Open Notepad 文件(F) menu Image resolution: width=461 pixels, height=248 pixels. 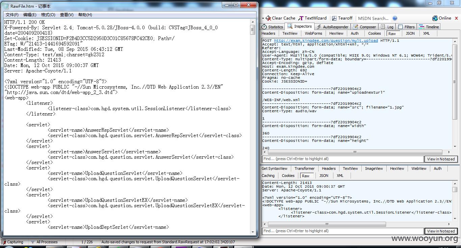(12, 15)
